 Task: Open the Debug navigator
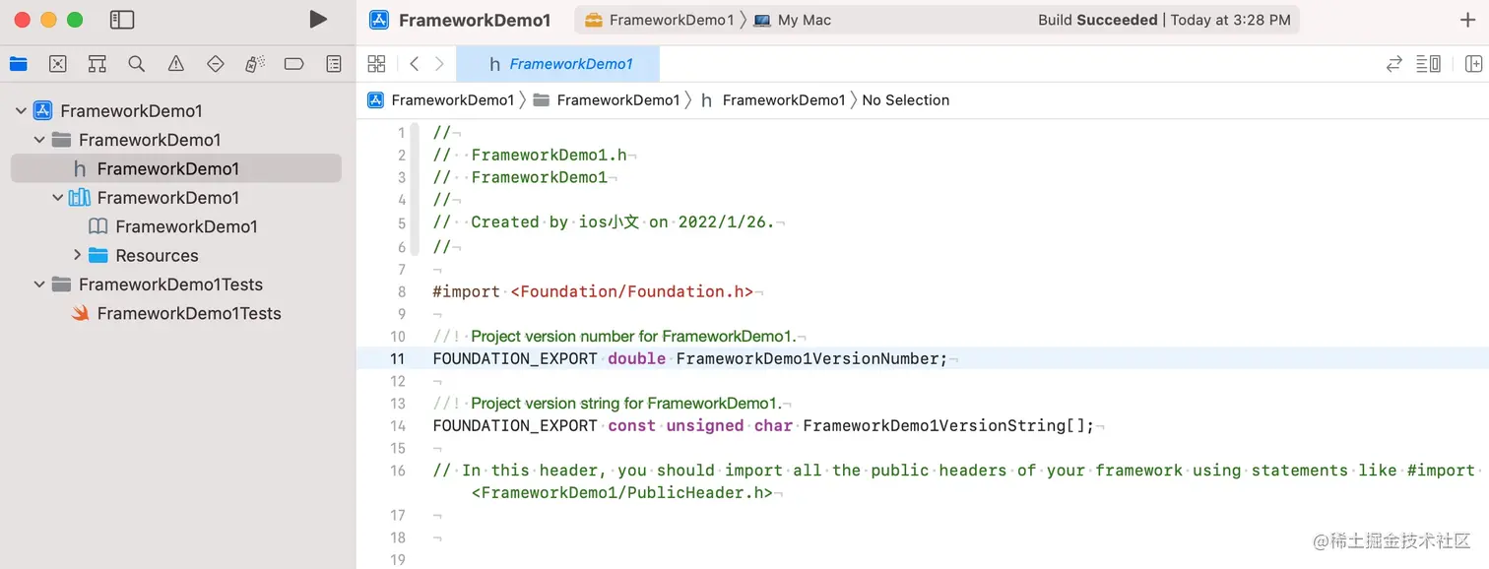254,63
